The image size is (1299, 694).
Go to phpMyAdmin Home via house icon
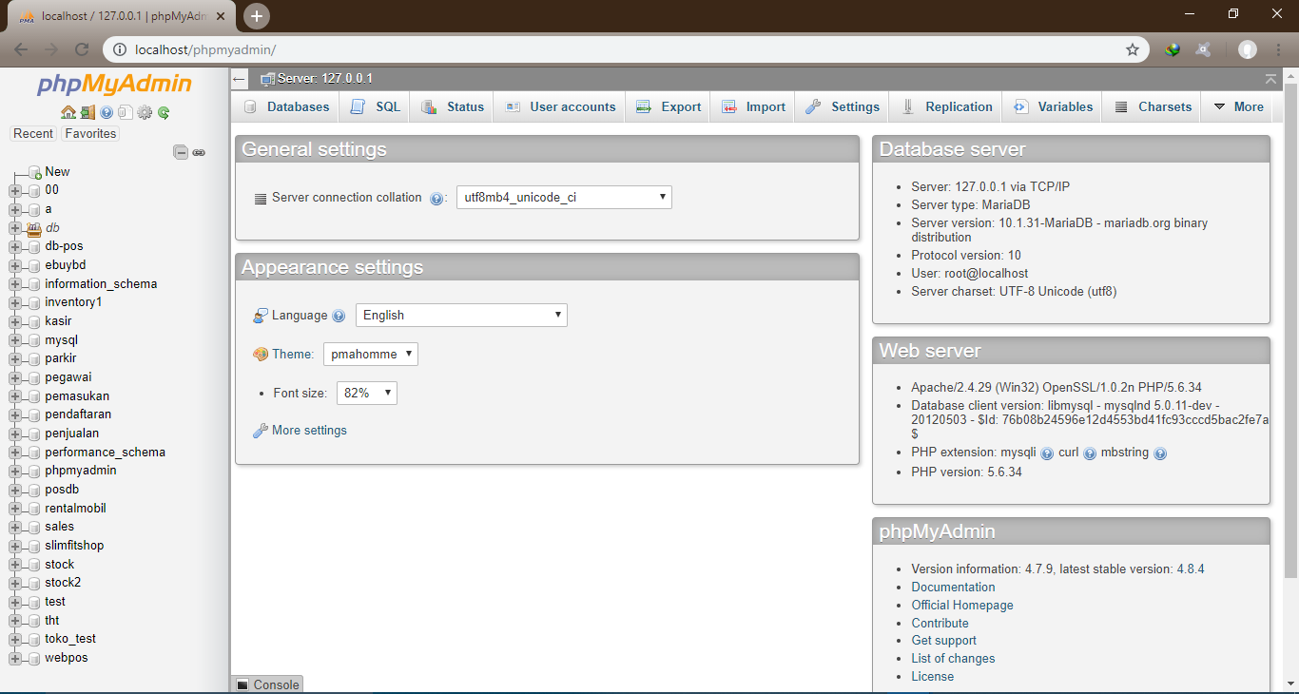click(68, 112)
